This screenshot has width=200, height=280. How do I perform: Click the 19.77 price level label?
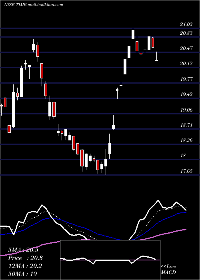pos(186,79)
